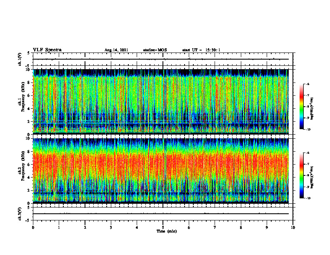This screenshot has width=330, height=255.
Task: Click the "-8" label on ch.2 colorbar
Action: pyautogui.click(x=307, y=175)
